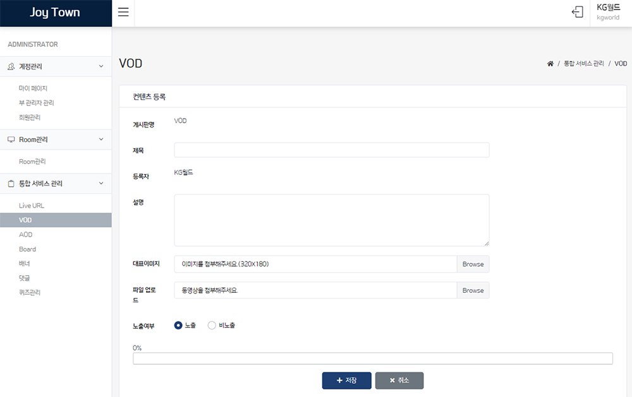Click the user icon beside 계정관리
The image size is (632, 397).
(11, 67)
